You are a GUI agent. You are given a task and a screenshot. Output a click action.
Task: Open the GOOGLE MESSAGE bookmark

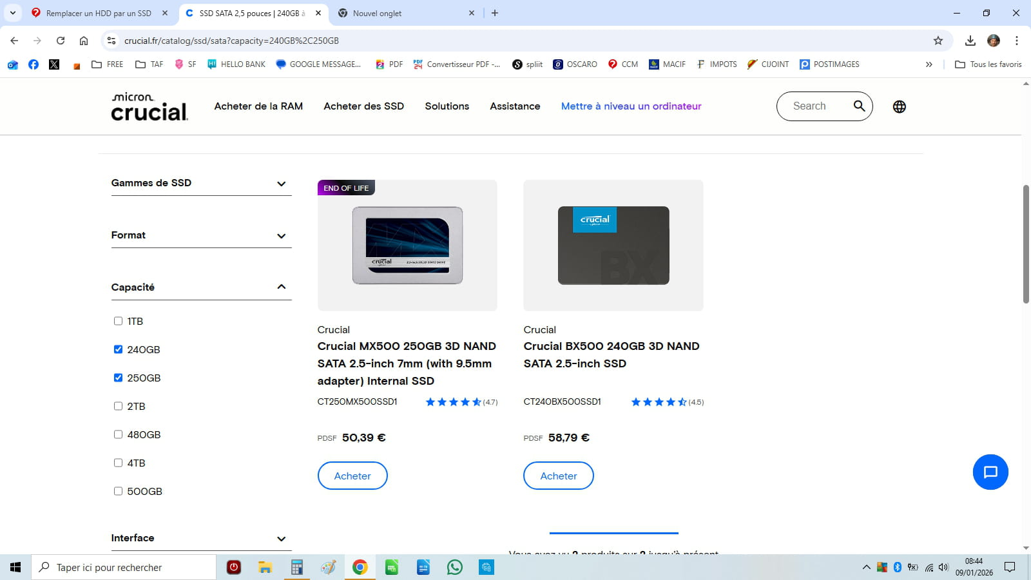click(x=318, y=64)
